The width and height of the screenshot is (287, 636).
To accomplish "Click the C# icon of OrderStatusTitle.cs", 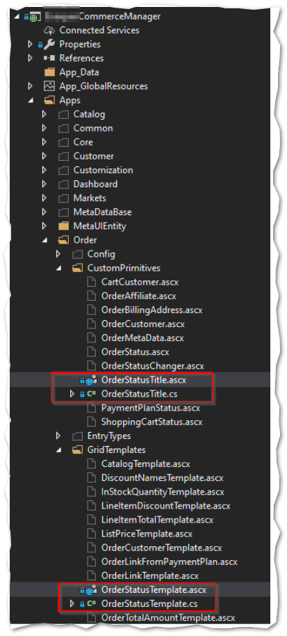I will coord(91,394).
